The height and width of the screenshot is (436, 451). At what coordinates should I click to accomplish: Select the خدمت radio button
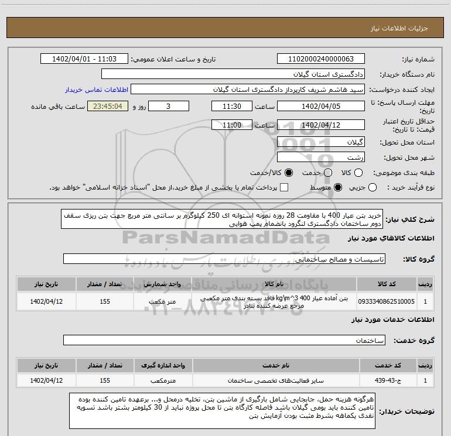[328, 173]
